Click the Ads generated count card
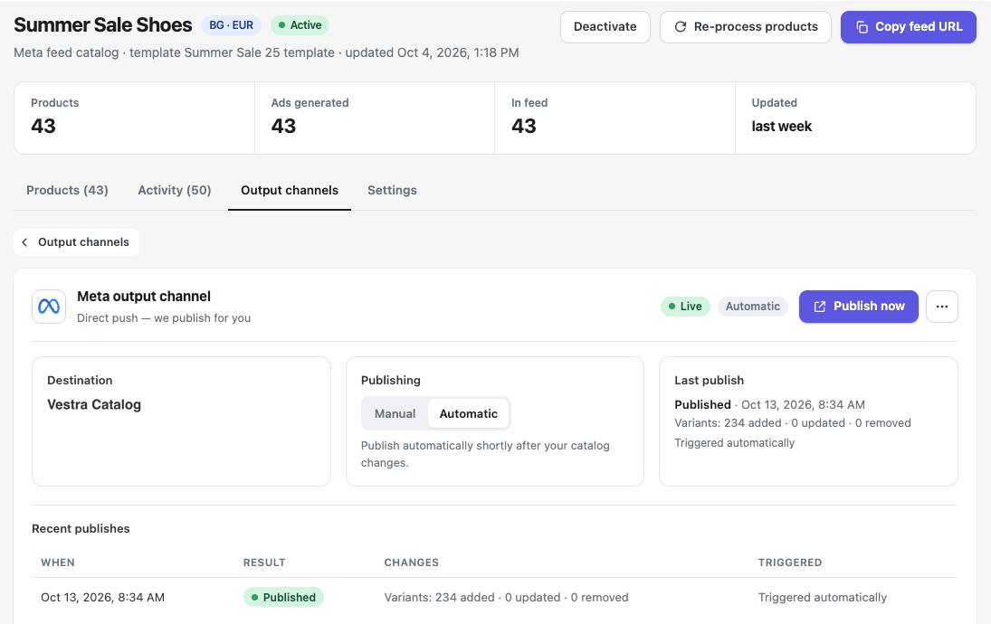The width and height of the screenshot is (991, 624). coord(375,118)
